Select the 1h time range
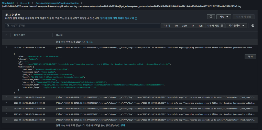The height and width of the screenshot is (130, 262). click(x=193, y=26)
